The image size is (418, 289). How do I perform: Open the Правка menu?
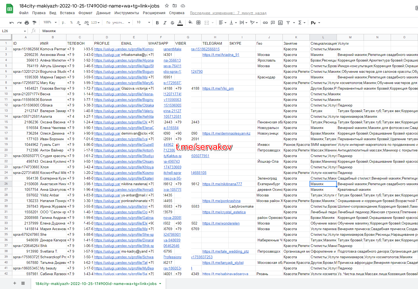[39, 13]
